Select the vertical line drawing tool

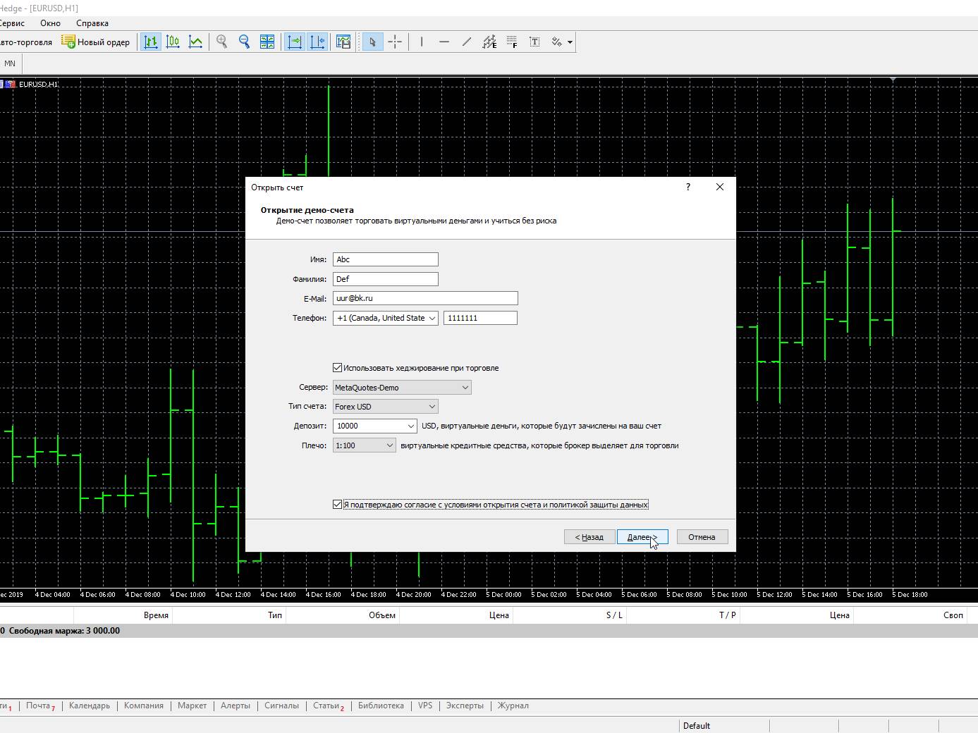[422, 42]
